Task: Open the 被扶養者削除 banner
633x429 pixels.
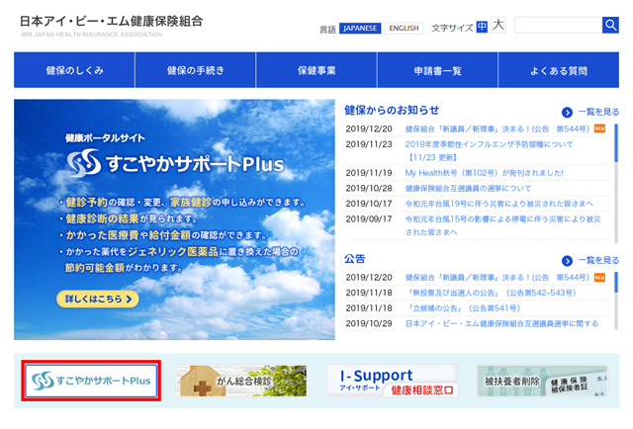Action: 542,381
